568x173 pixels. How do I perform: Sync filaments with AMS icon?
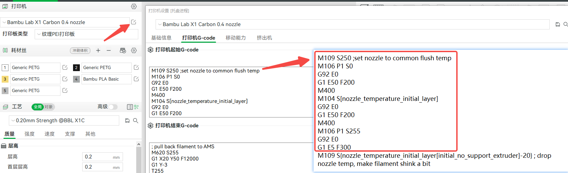pyautogui.click(x=123, y=50)
